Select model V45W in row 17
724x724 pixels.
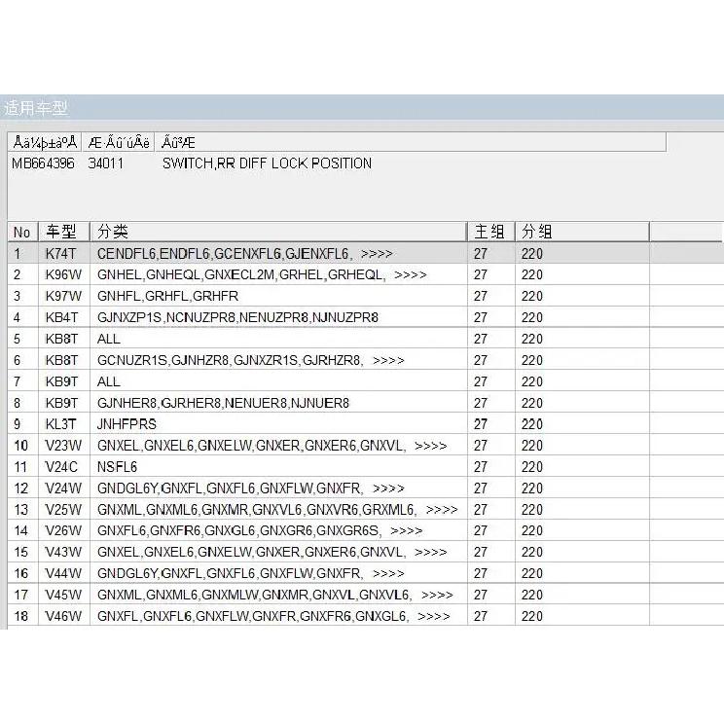point(63,595)
